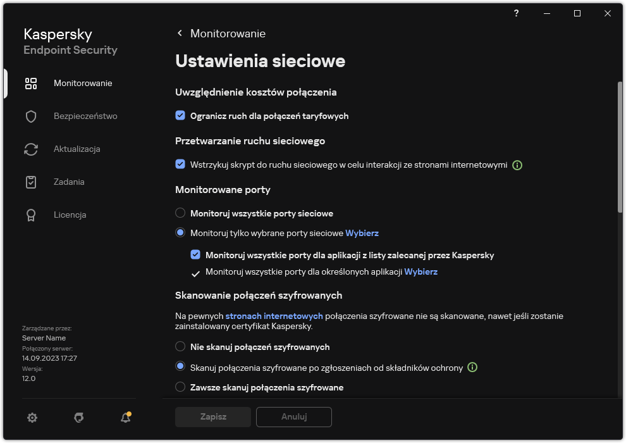Open the Monitorowanie section icon in sidebar
This screenshot has width=626, height=443.
click(x=31, y=83)
